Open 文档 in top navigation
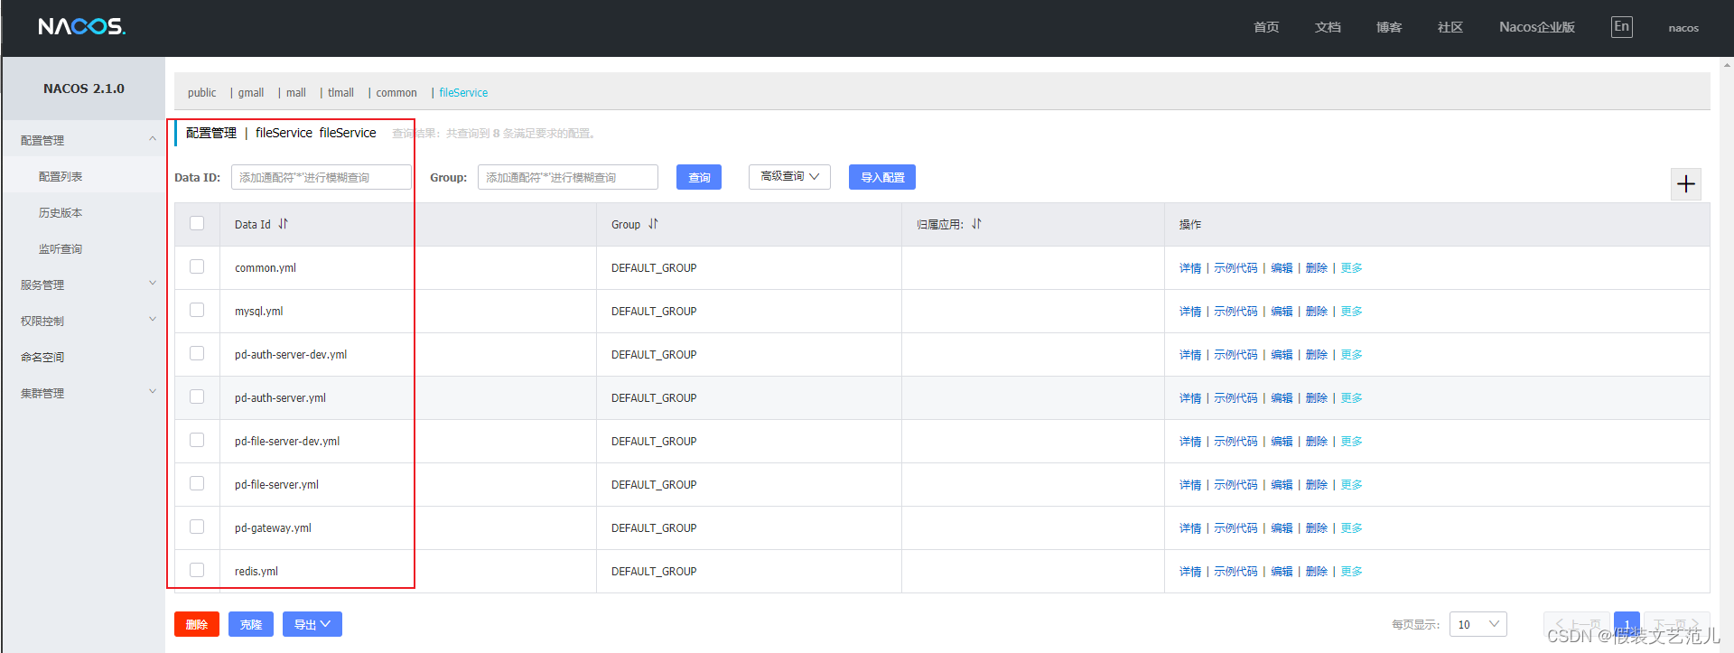 (1328, 27)
